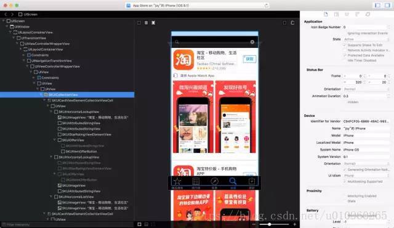Image resolution: width=394 pixels, height=228 pixels.
Task: Toggle Protected Data Available checkbox
Action: [345, 55]
